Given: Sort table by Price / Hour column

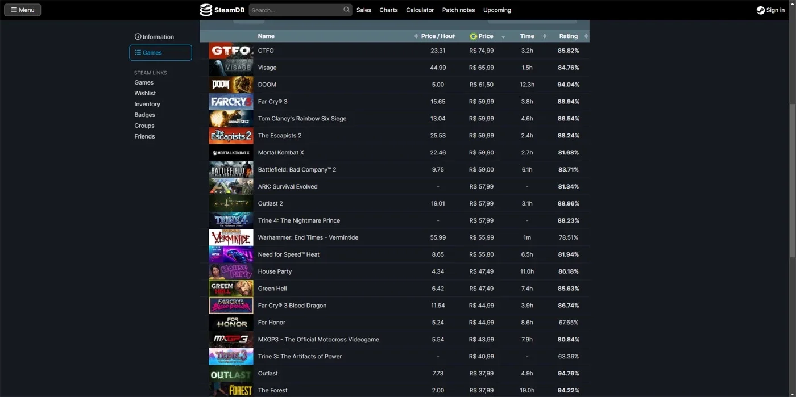Looking at the screenshot, I should coord(438,36).
